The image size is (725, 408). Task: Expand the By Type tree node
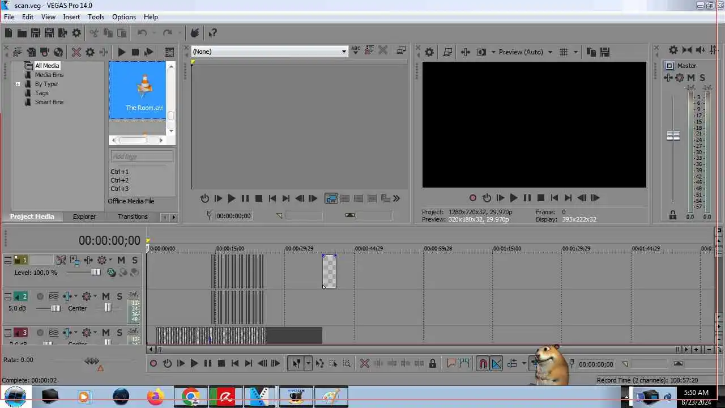click(18, 84)
